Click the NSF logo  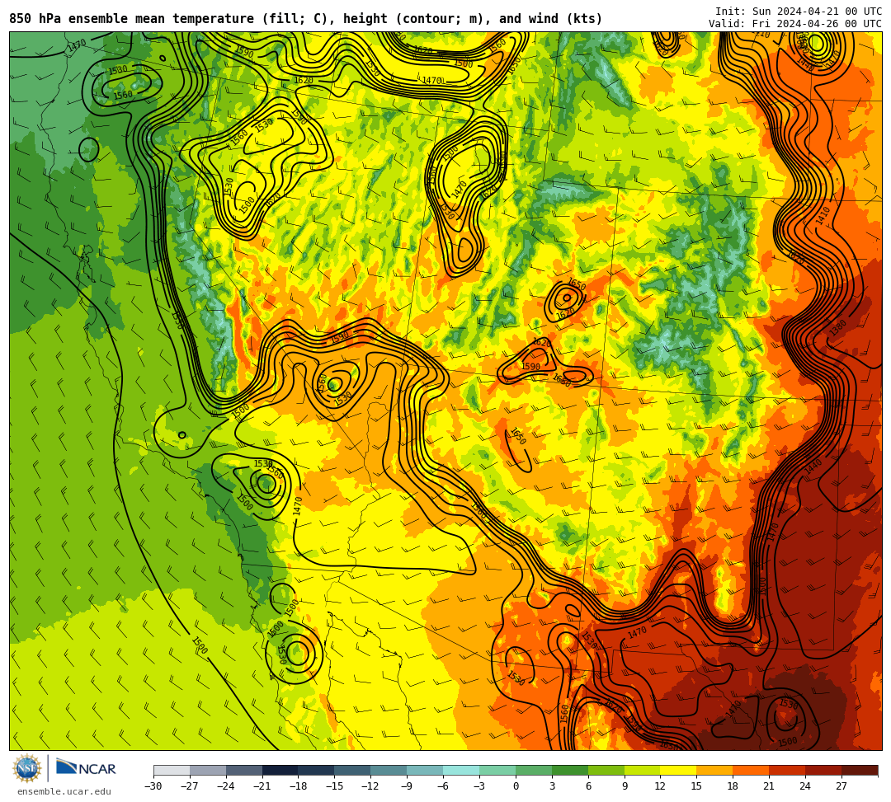(x=27, y=769)
